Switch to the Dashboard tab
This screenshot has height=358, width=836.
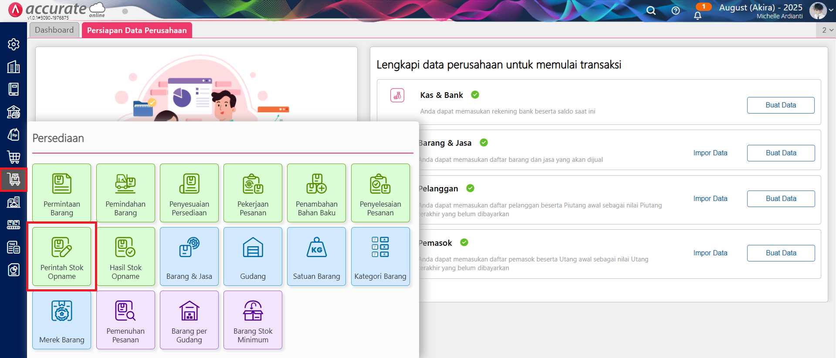[54, 30]
